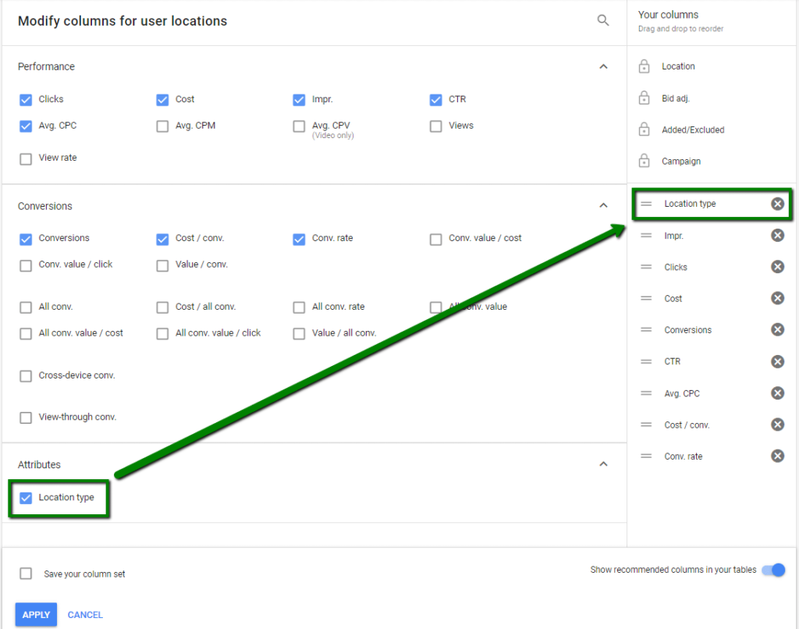
Task: Remove Conv. rate from Your columns
Action: (777, 456)
